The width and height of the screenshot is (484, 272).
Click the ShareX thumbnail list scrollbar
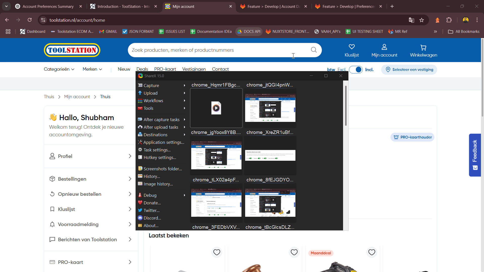tap(346, 106)
